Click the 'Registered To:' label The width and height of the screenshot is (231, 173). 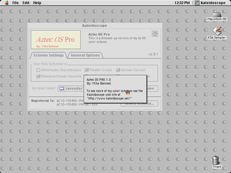43,101
